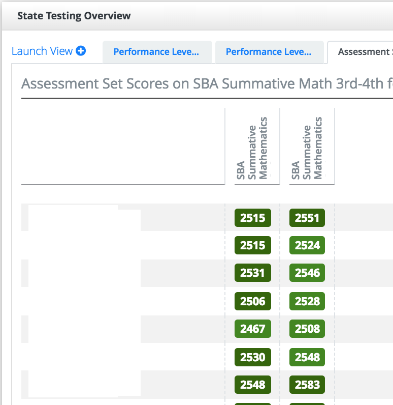Click light green score badge 2467
This screenshot has height=405, width=393.
click(x=252, y=329)
